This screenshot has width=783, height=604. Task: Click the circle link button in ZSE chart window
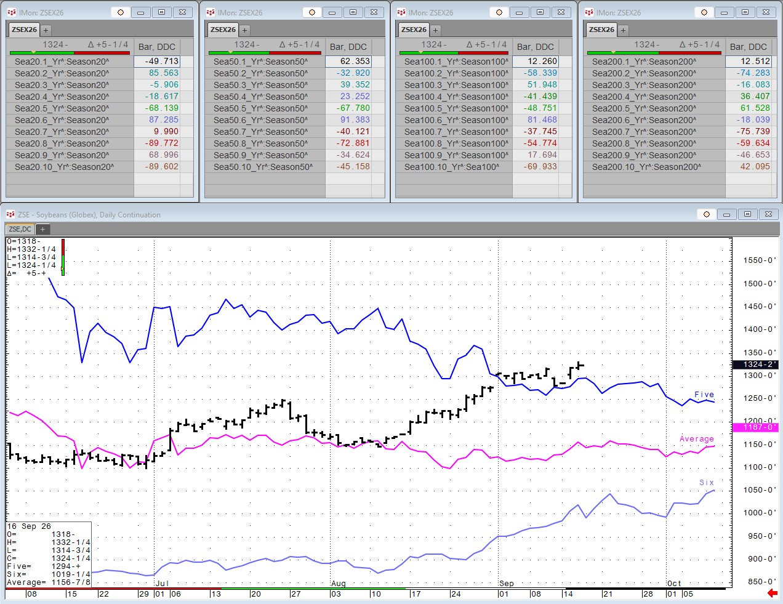click(x=707, y=214)
